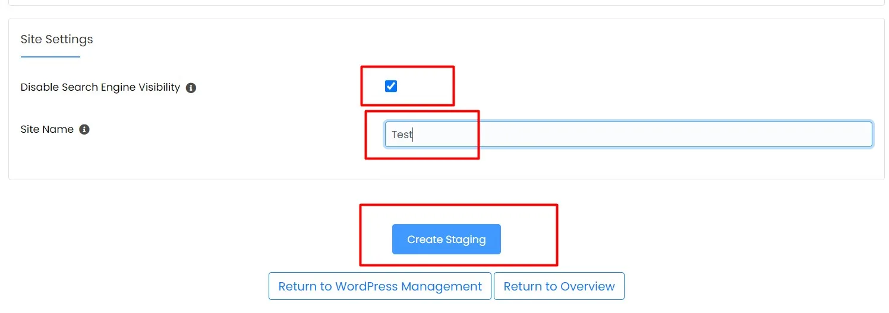This screenshot has height=313, width=889.
Task: Click the Site Settings section heading
Action: [x=57, y=39]
